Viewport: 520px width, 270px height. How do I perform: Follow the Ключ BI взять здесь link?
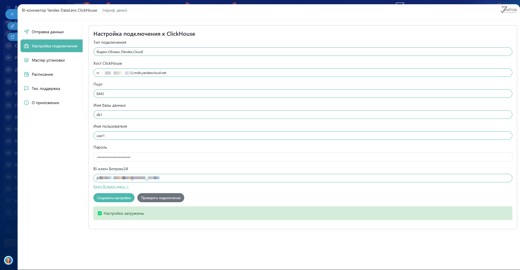tap(111, 187)
